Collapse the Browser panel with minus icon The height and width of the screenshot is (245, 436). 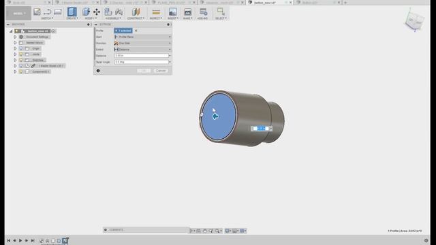tap(8, 24)
